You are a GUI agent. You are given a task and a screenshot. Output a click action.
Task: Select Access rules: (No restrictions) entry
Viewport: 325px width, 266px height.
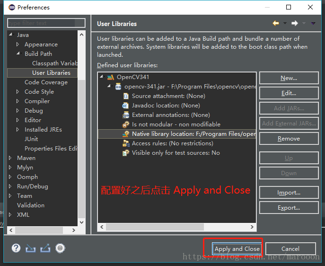pos(173,143)
